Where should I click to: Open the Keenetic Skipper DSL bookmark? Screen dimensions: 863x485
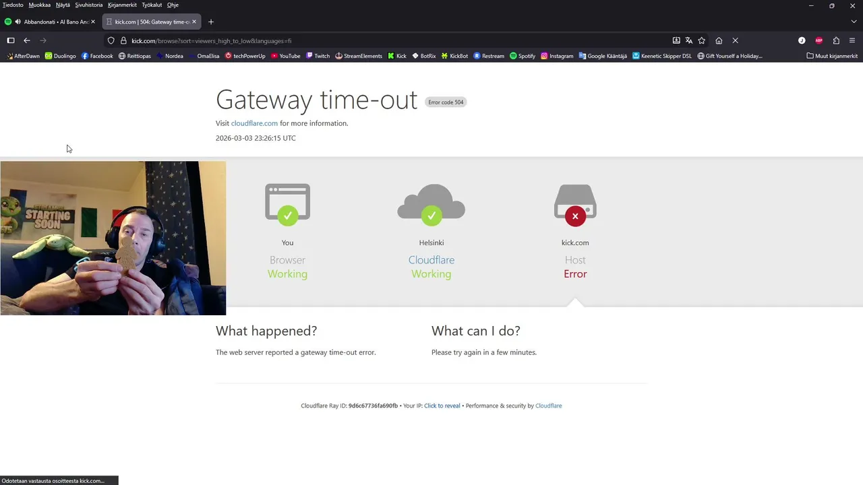coord(662,56)
